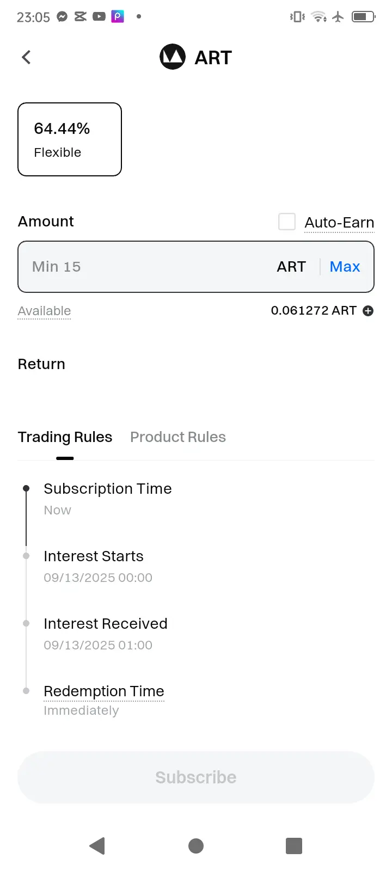Tap the Subscribe button
392x871 pixels.
coord(196,777)
